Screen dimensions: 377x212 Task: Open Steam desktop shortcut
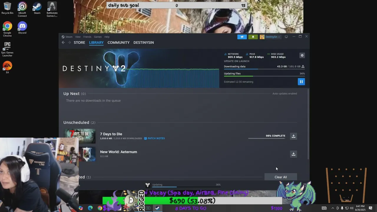coord(37,8)
